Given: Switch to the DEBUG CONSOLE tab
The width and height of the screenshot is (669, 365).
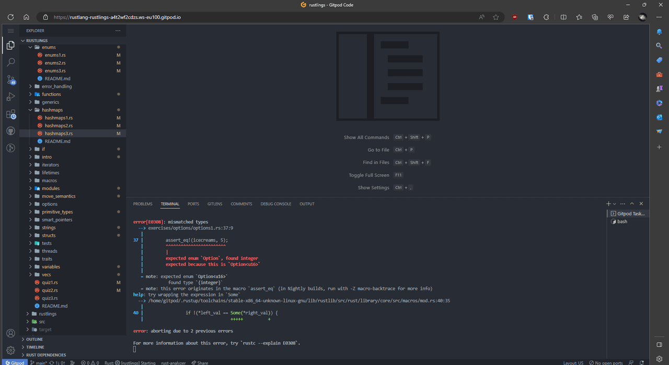Looking at the screenshot, I should pyautogui.click(x=275, y=204).
